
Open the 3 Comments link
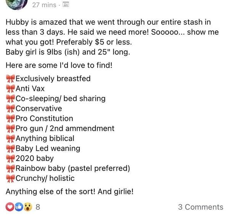click(200, 207)
